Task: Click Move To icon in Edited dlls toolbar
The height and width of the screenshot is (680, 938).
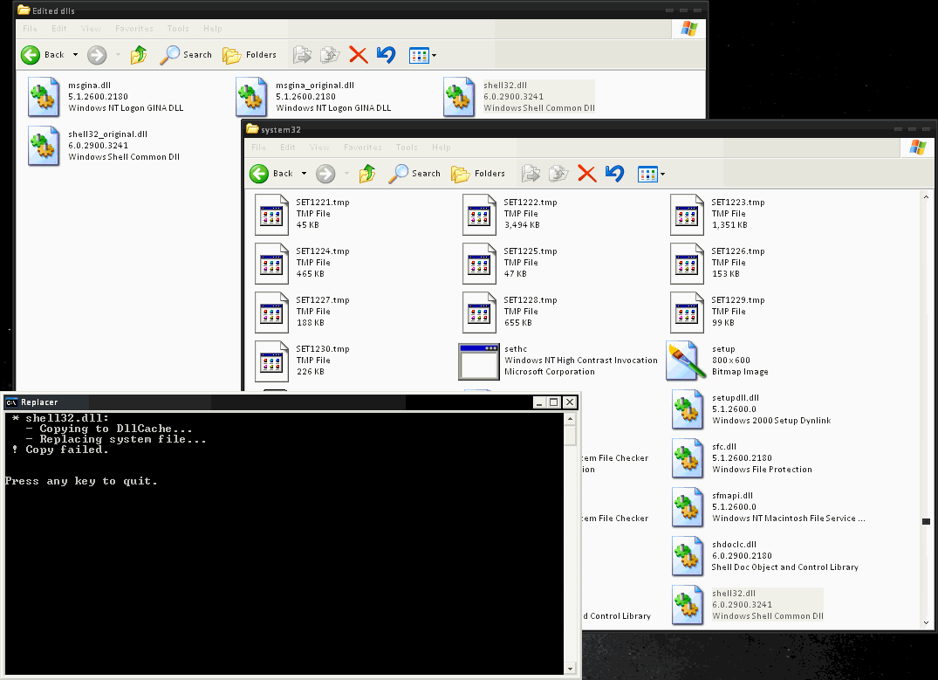Action: 302,55
